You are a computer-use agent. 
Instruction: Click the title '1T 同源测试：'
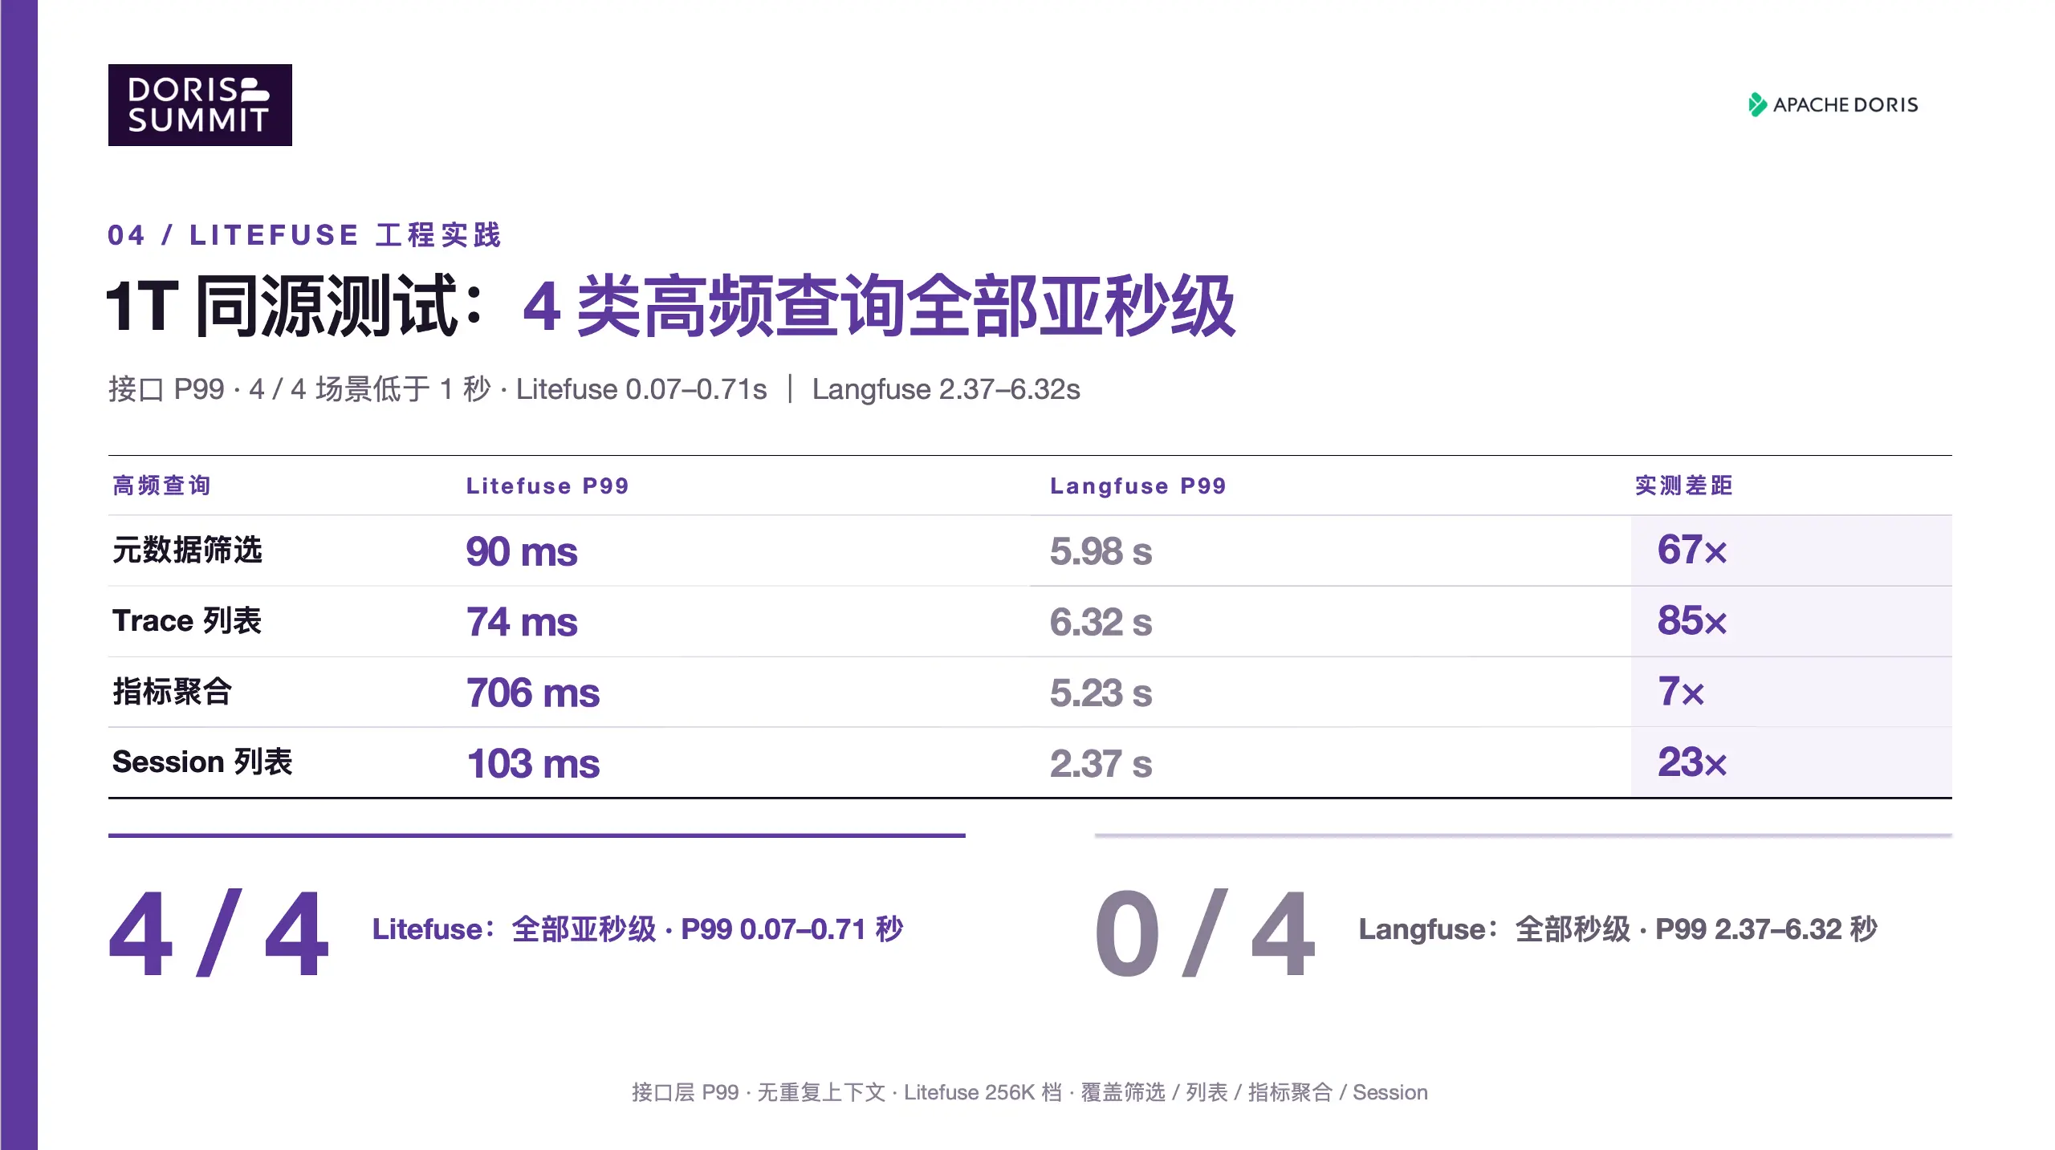coord(296,306)
